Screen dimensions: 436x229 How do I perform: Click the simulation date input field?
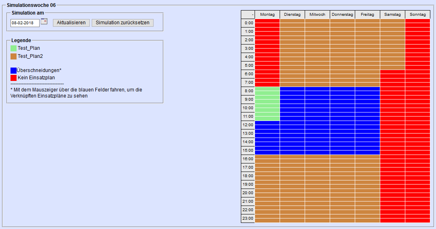[x=25, y=23]
